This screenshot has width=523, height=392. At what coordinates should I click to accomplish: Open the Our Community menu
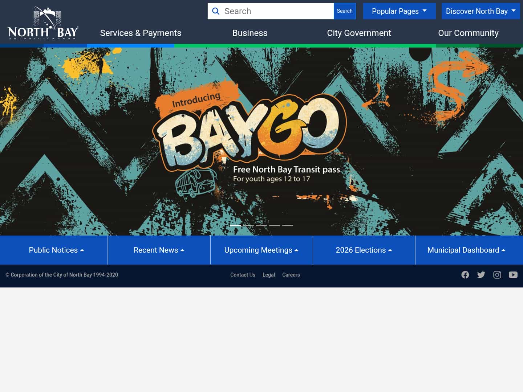(x=468, y=33)
